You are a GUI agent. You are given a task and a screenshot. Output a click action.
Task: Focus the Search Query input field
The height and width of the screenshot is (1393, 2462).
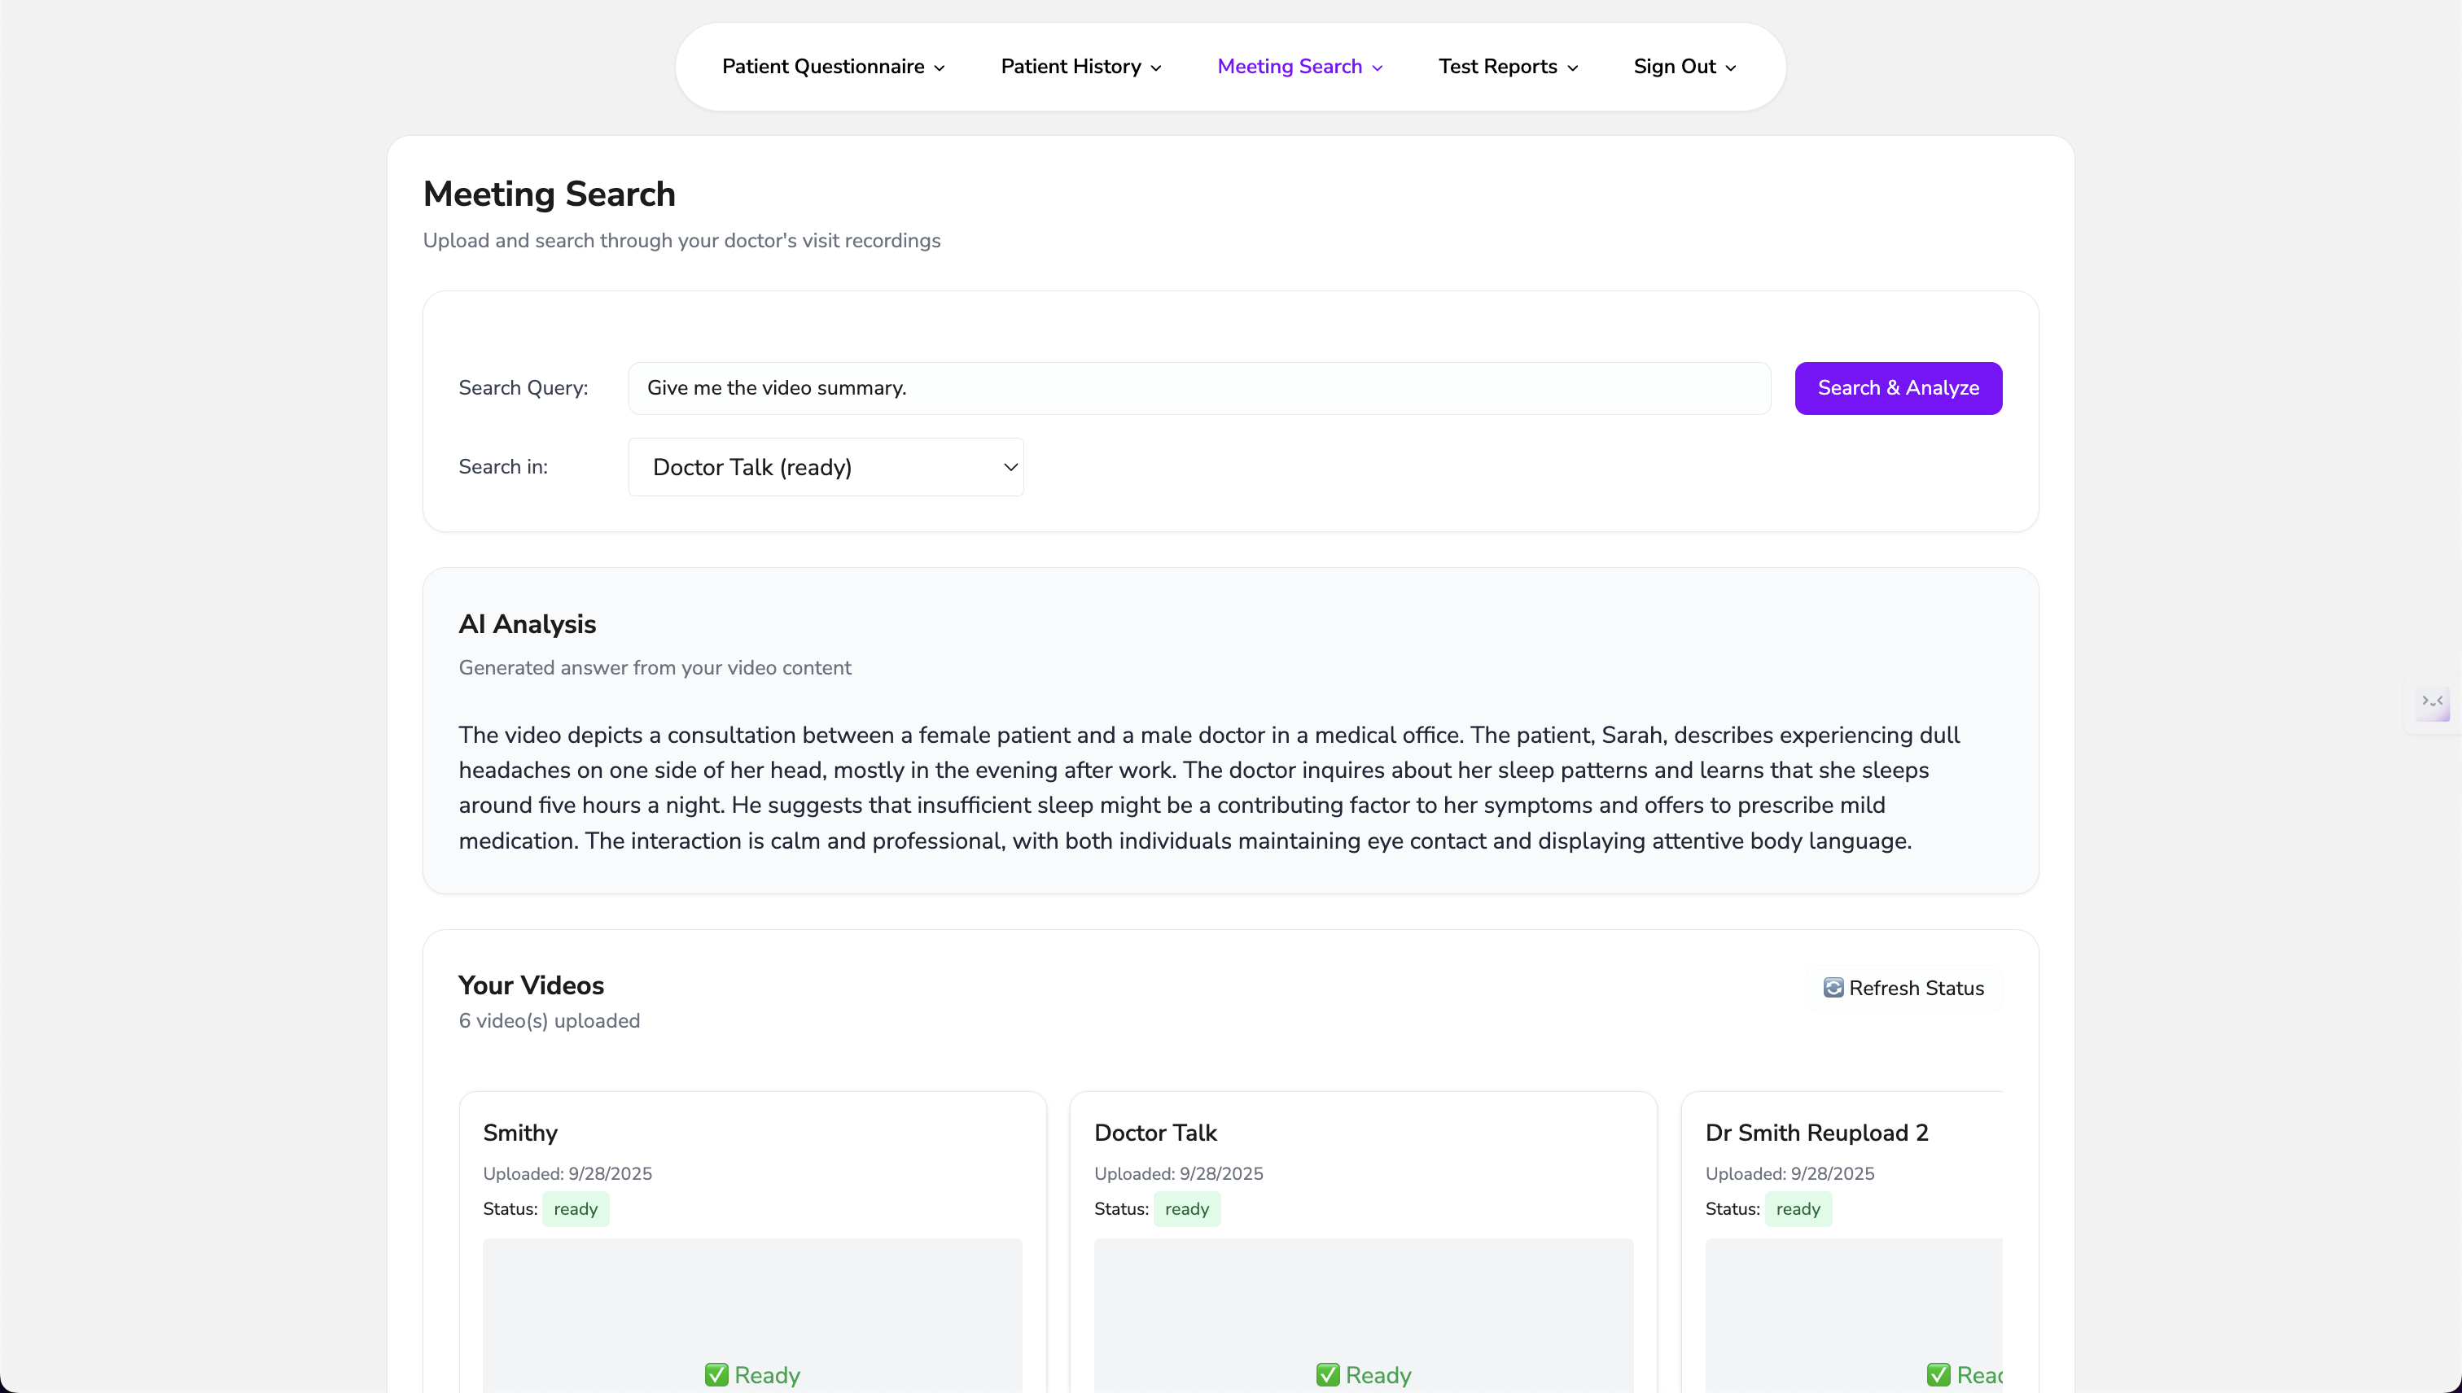(1198, 388)
